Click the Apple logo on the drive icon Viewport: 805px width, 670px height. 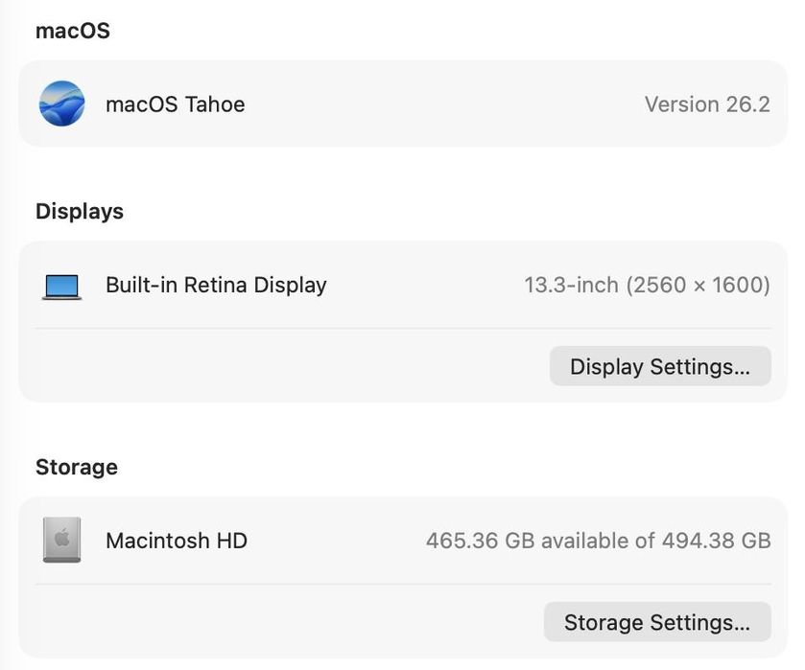[62, 539]
